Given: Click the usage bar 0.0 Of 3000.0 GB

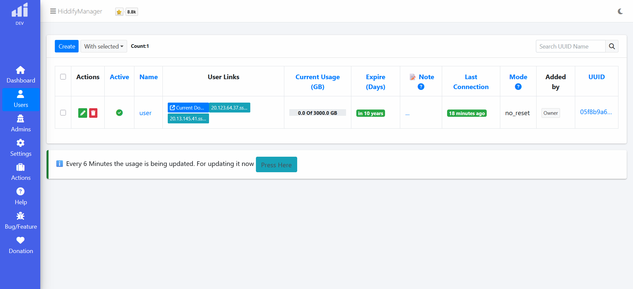Looking at the screenshot, I should coord(317,113).
